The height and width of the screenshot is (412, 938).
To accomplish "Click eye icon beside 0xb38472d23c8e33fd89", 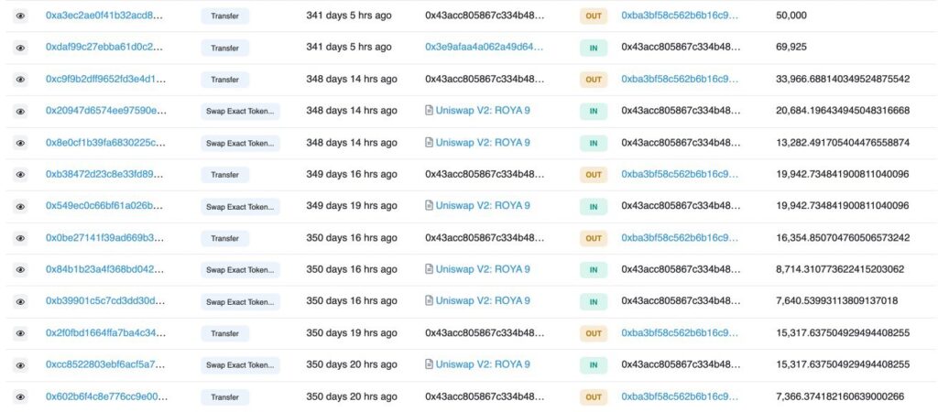I will click(x=20, y=174).
